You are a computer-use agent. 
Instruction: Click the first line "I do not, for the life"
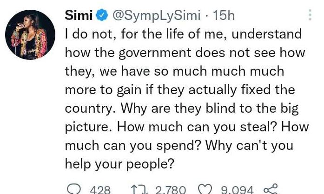(122, 34)
